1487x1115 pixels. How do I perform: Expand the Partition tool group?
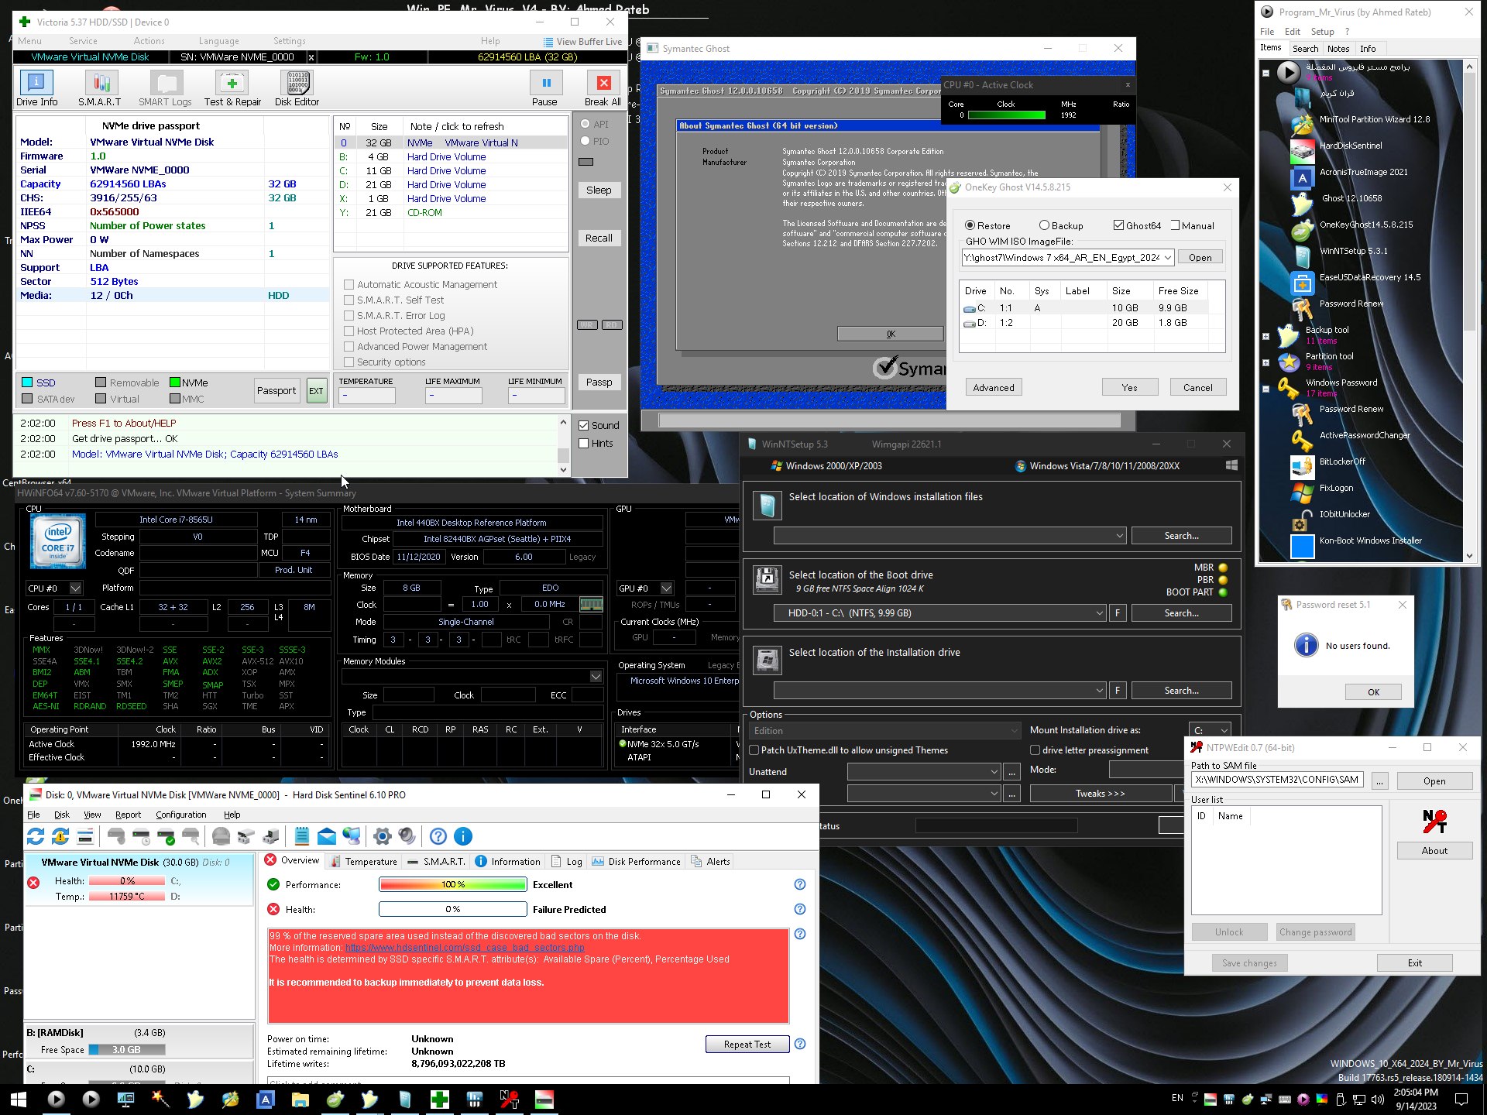point(1265,362)
